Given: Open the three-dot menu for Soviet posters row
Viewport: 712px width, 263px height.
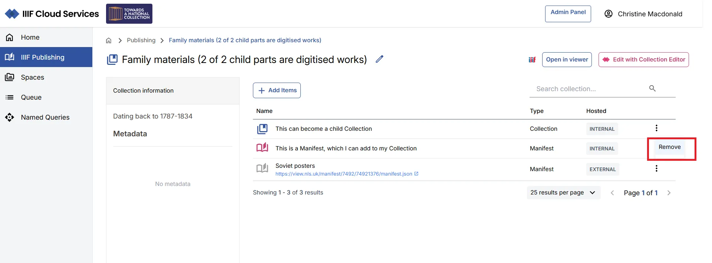Looking at the screenshot, I should tap(656, 169).
